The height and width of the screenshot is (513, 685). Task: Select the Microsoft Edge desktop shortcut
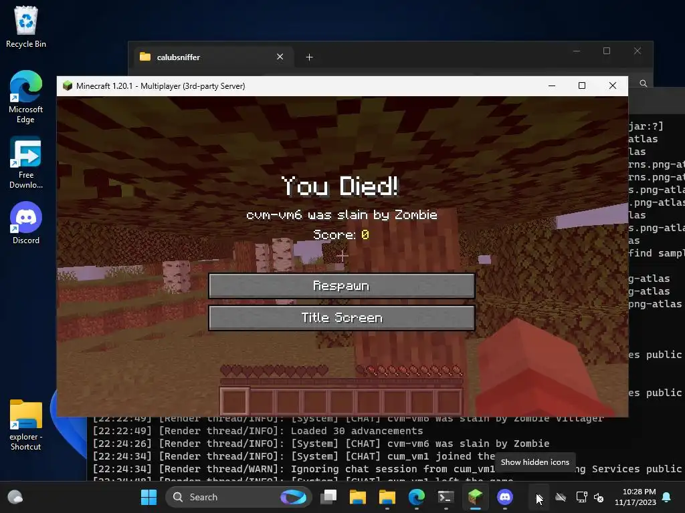[26, 97]
